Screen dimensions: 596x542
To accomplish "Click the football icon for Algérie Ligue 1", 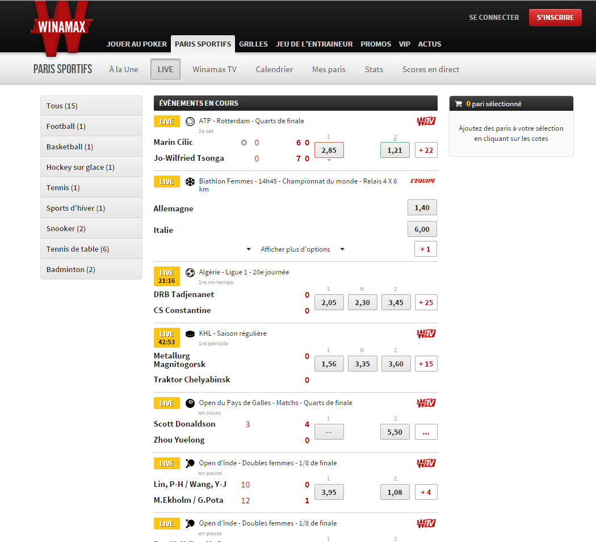I will (x=190, y=272).
